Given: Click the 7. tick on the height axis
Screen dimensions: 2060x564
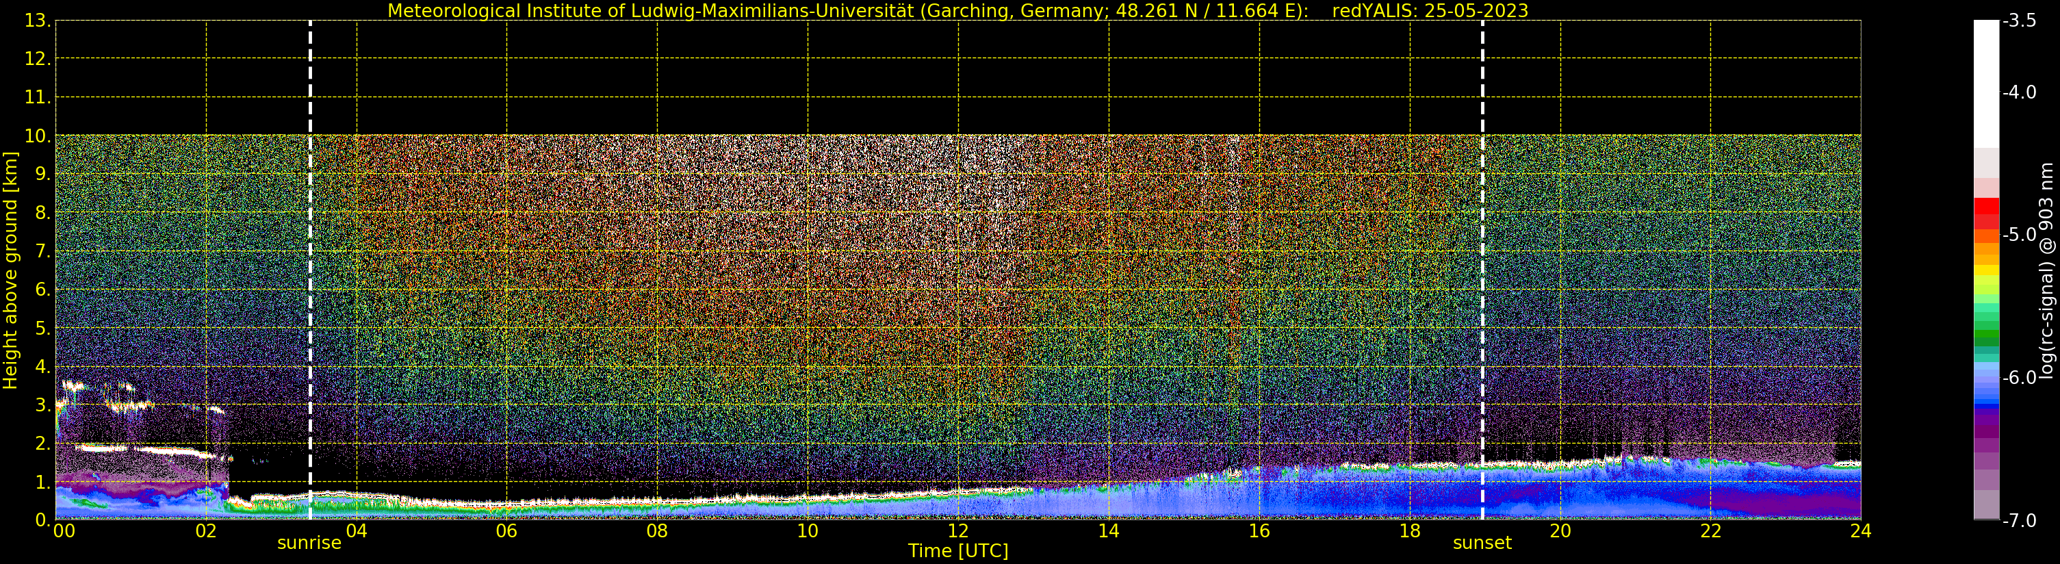Looking at the screenshot, I should click(x=42, y=251).
